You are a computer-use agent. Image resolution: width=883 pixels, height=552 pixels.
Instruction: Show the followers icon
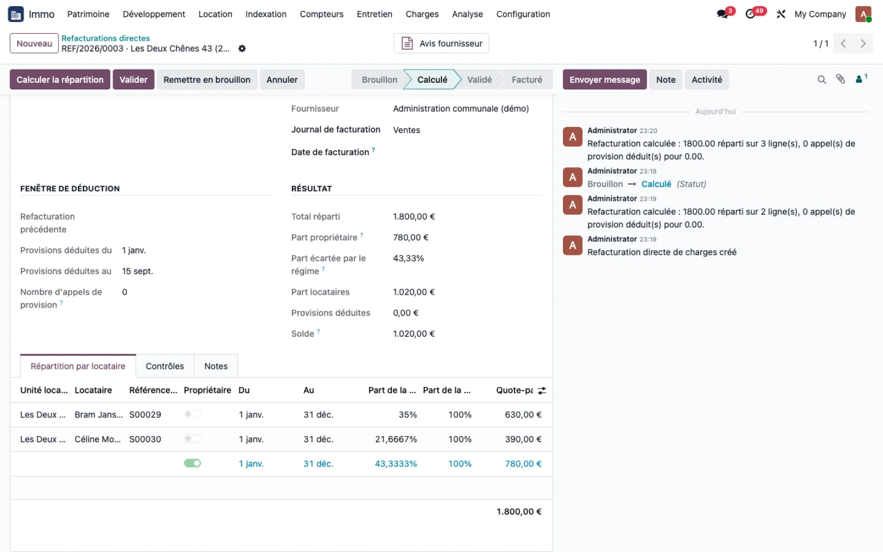click(x=861, y=79)
